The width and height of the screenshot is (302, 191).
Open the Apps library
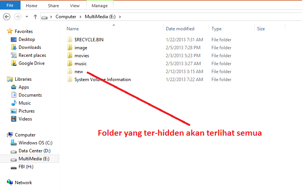pos(24,87)
